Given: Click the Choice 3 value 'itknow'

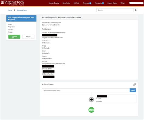Looking at the screenshot, I should tap(44, 56).
